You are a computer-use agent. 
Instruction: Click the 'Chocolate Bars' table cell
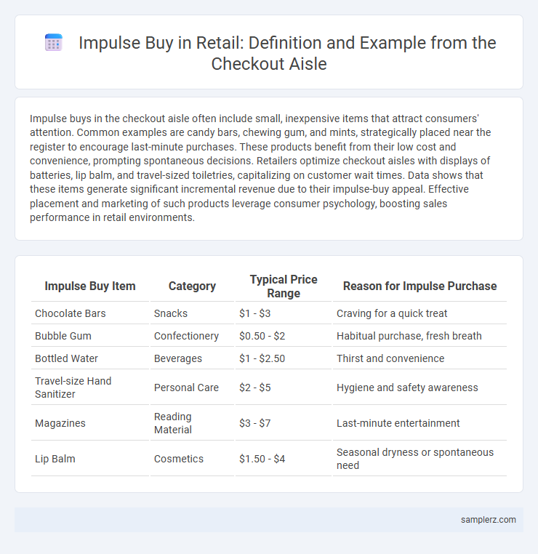[x=90, y=313]
